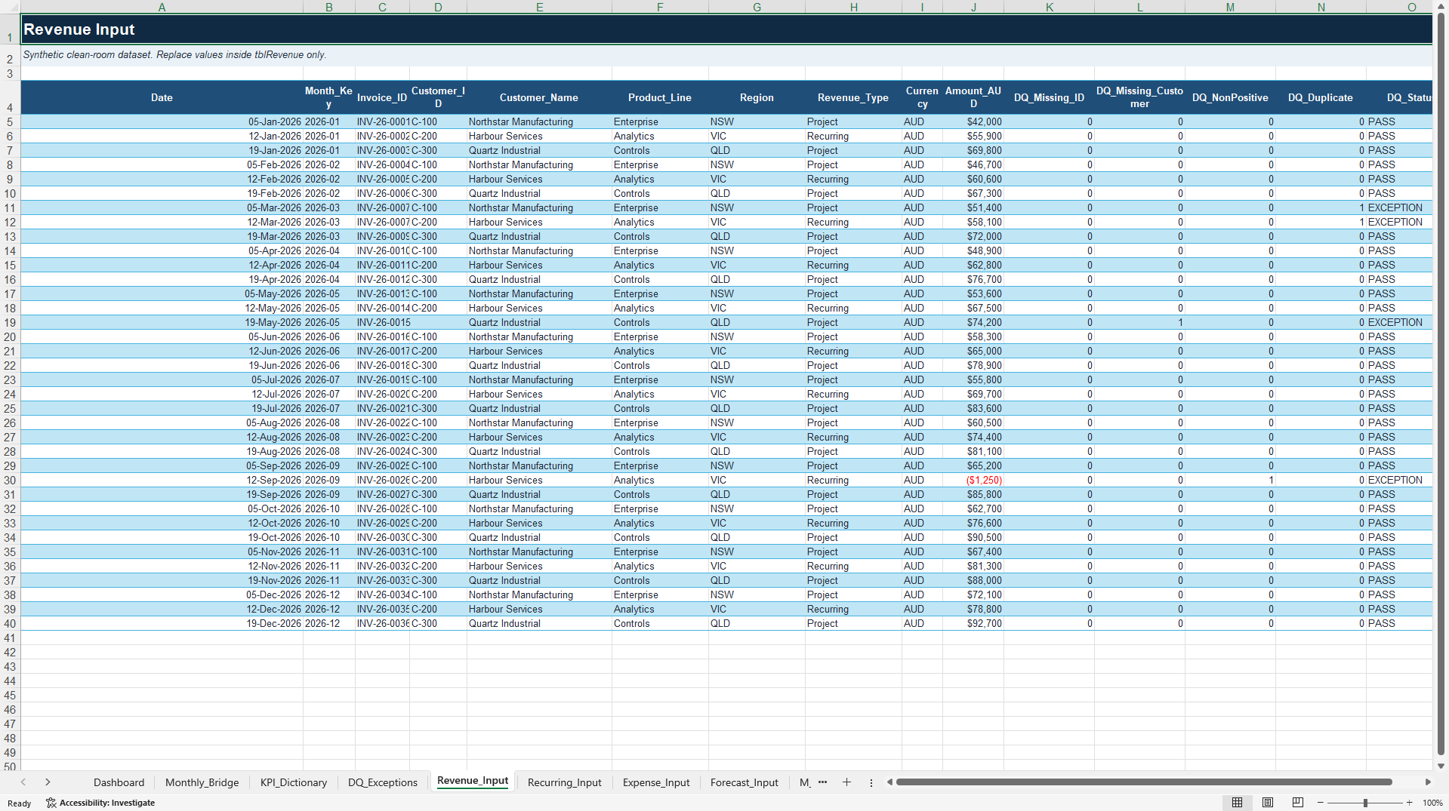Screen dimensions: 1449x811
Task: Select Harbour Services in row 6
Action: 539,136
